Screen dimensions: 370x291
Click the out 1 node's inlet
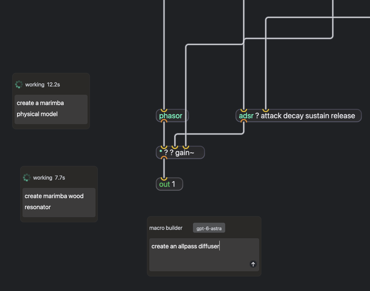tap(164, 179)
